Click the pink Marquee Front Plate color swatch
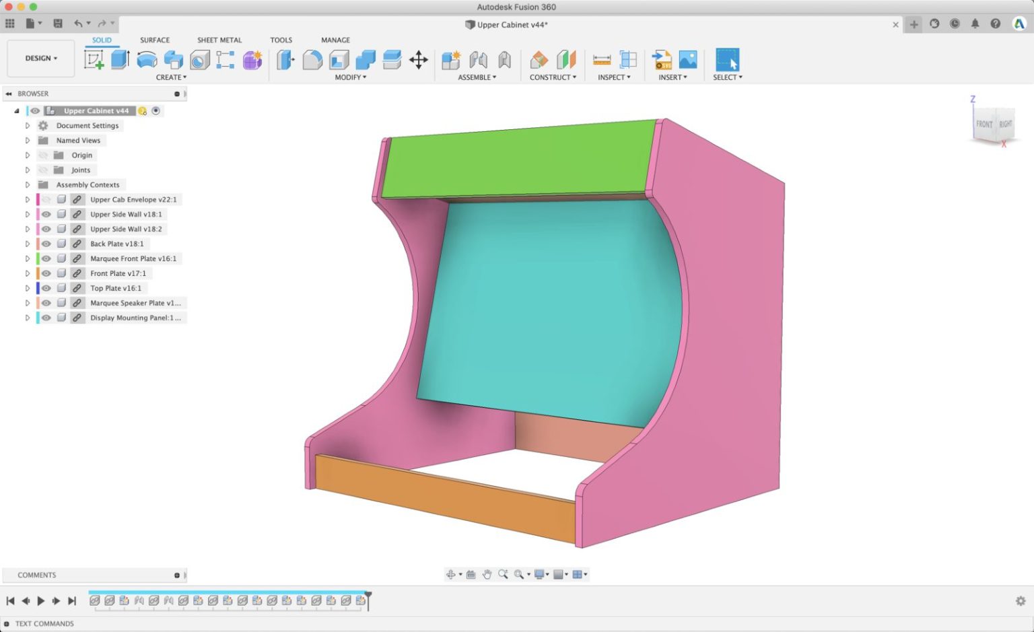 [37, 258]
